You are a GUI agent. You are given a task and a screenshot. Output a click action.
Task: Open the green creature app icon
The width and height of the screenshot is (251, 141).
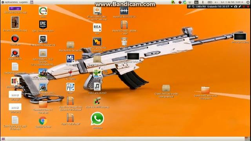click(x=97, y=73)
